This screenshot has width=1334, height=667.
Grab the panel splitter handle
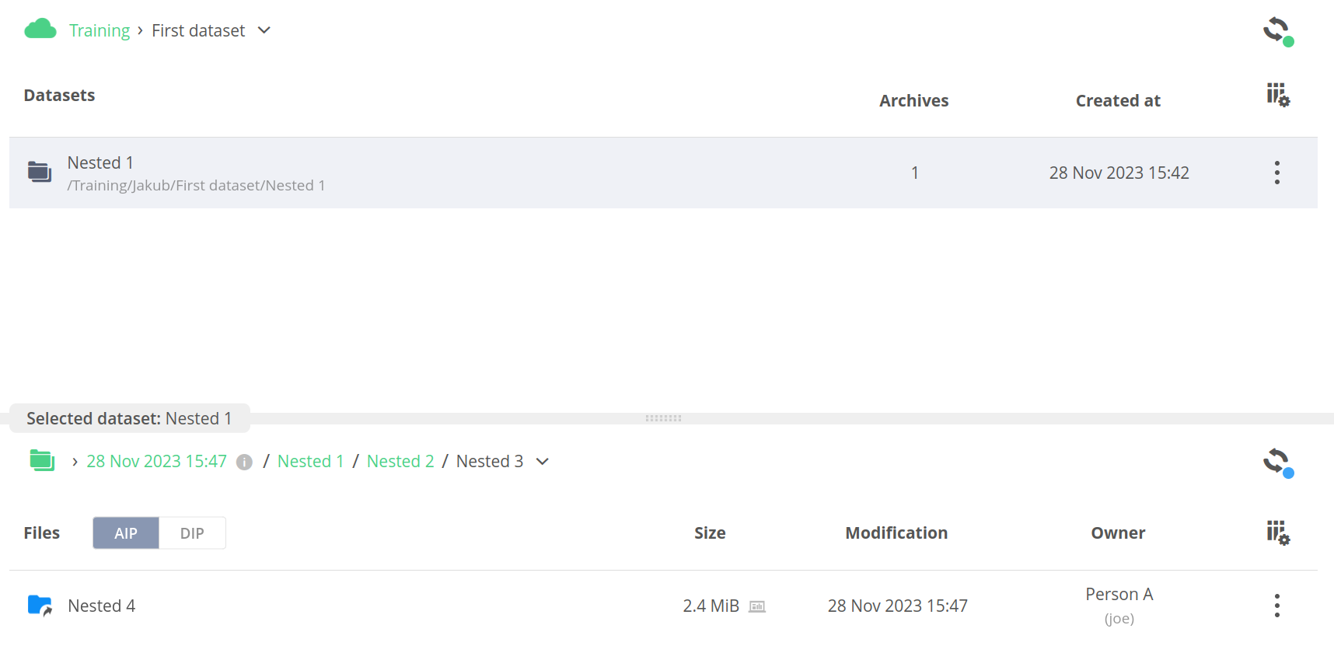(x=663, y=418)
